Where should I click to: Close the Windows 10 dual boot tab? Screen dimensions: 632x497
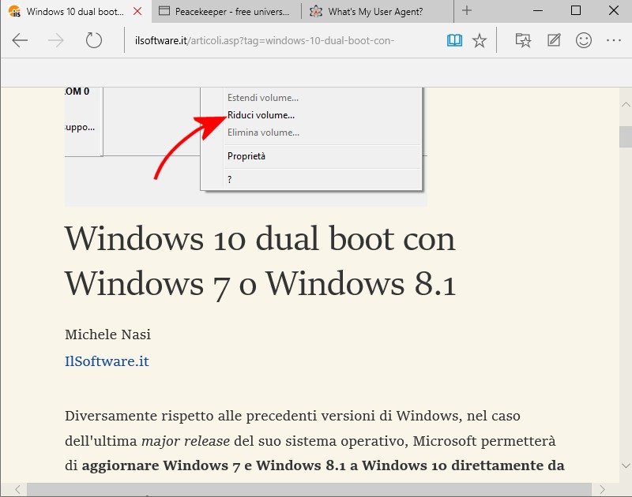[x=137, y=11]
